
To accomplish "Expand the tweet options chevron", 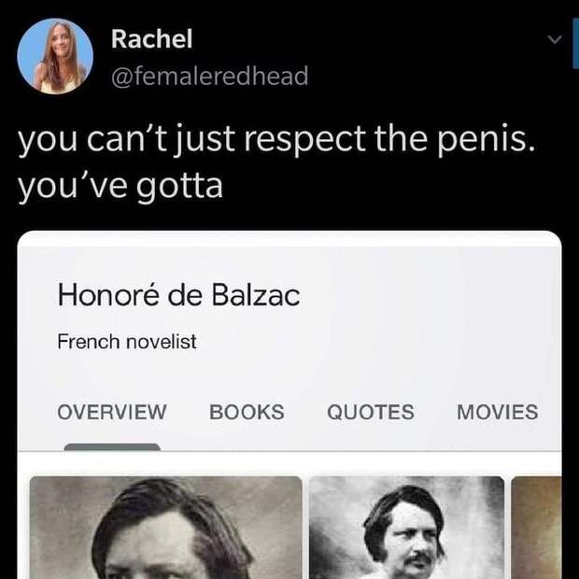I will pos(553,40).
